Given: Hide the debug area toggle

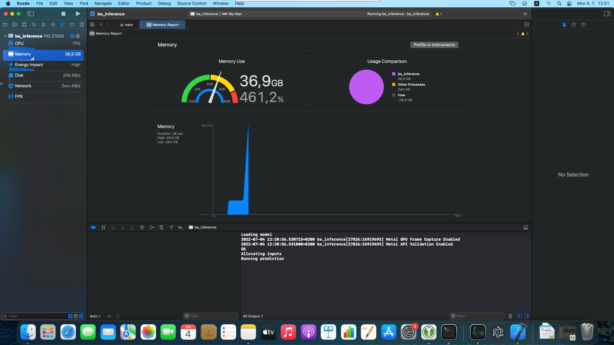Looking at the screenshot, I should [x=526, y=227].
